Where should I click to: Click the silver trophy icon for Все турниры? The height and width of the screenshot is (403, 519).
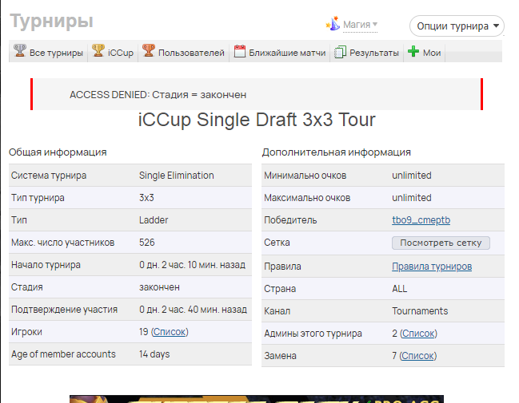point(19,51)
